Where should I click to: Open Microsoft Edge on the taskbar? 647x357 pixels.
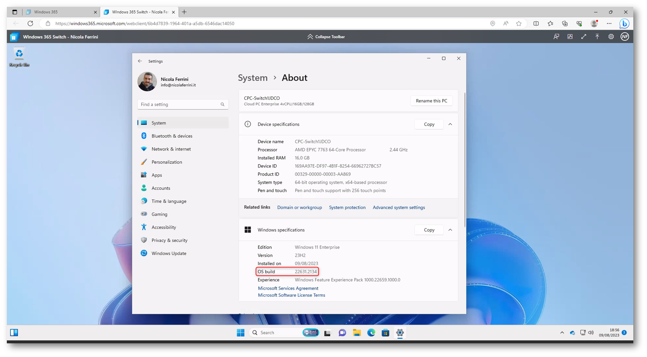tap(371, 333)
